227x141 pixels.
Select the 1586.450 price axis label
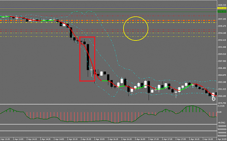[x=222, y=68]
